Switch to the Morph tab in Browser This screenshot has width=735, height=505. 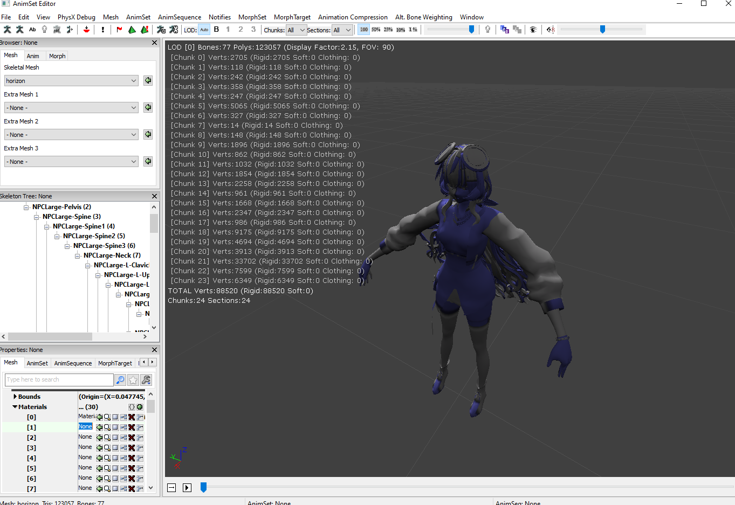(x=57, y=56)
